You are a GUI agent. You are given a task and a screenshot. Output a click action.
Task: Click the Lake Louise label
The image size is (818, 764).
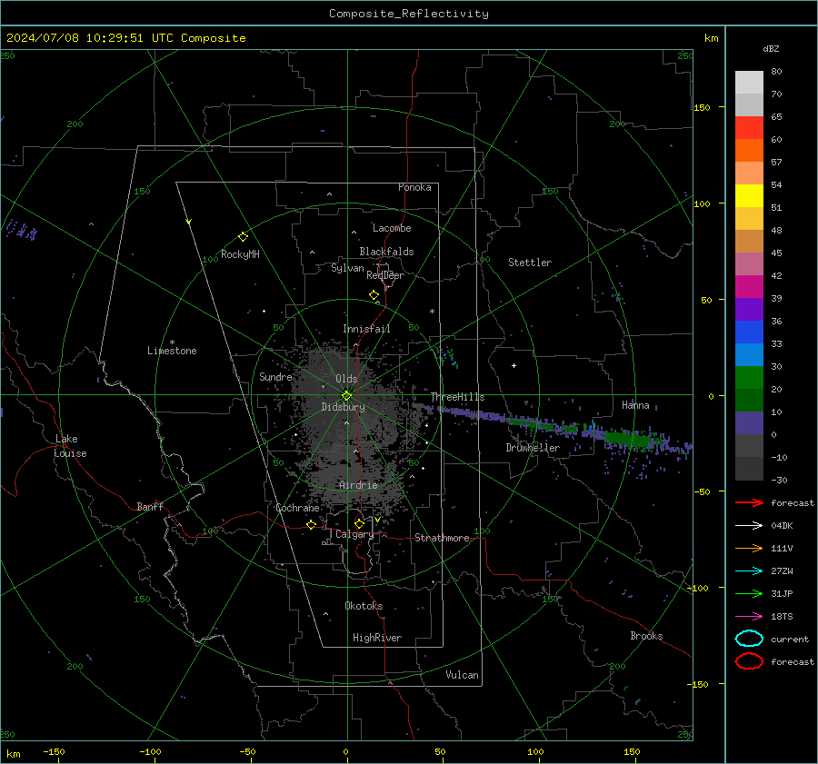point(70,446)
